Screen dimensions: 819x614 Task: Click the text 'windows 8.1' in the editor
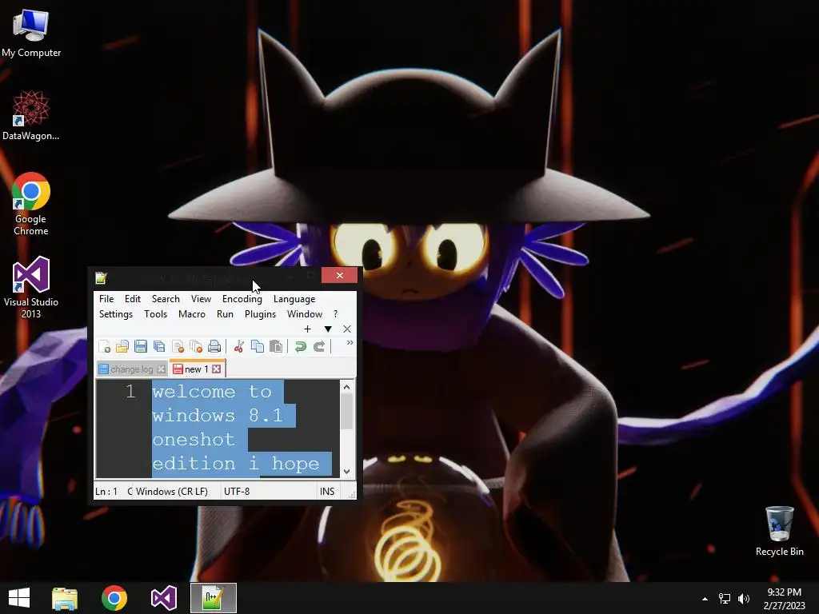[x=218, y=416]
